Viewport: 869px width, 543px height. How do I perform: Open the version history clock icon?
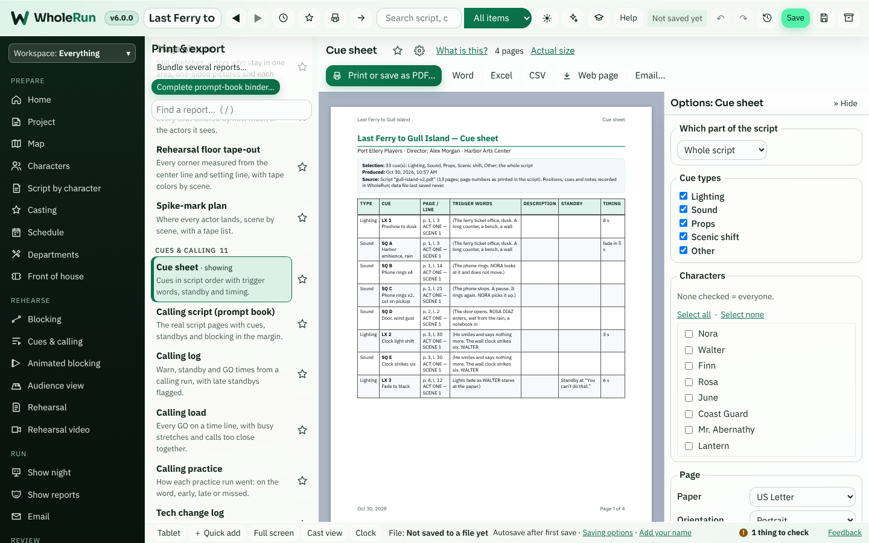tap(767, 18)
